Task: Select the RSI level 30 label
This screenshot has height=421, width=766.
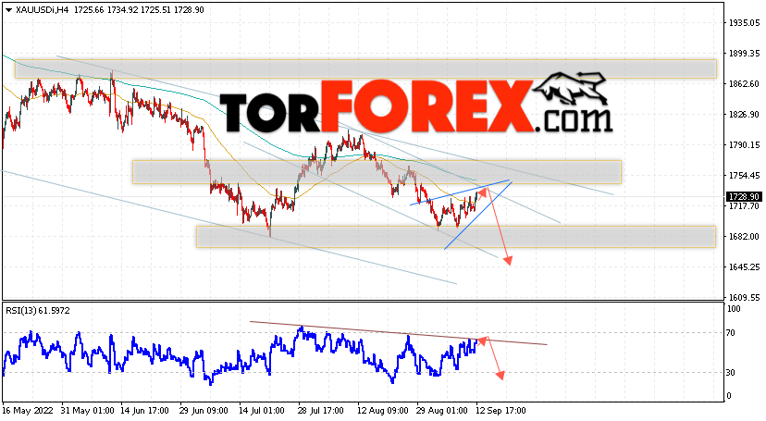Action: (x=731, y=373)
